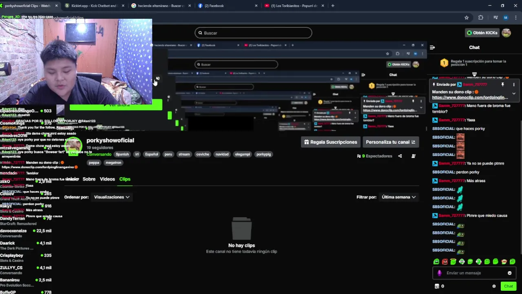
Task: Open Chrome three-dot menu
Action: tap(515, 18)
